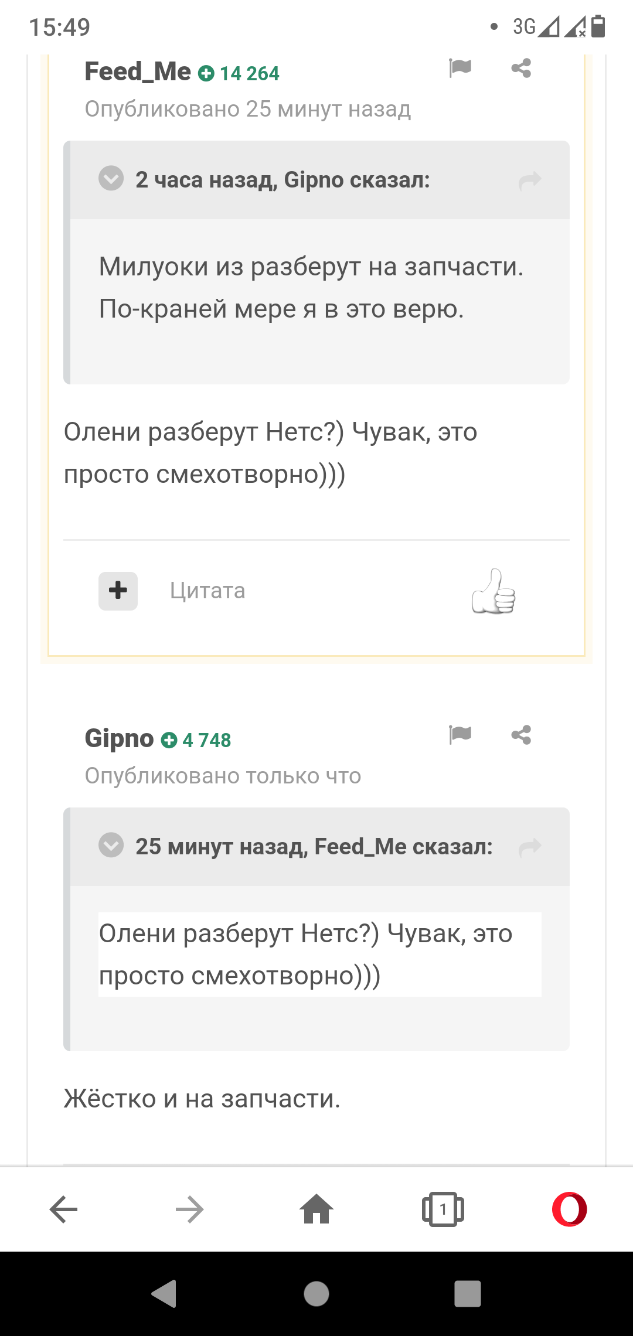The width and height of the screenshot is (633, 1336).
Task: Open Gipno's user profile
Action: coord(119,738)
